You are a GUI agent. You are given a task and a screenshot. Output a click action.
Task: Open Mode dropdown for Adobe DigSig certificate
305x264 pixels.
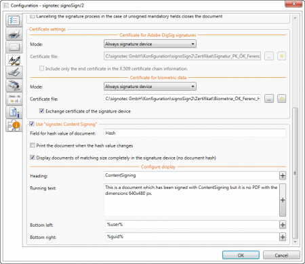point(150,44)
